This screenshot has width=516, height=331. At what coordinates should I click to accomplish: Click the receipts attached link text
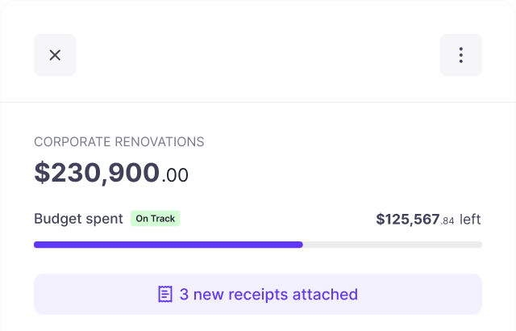click(268, 294)
